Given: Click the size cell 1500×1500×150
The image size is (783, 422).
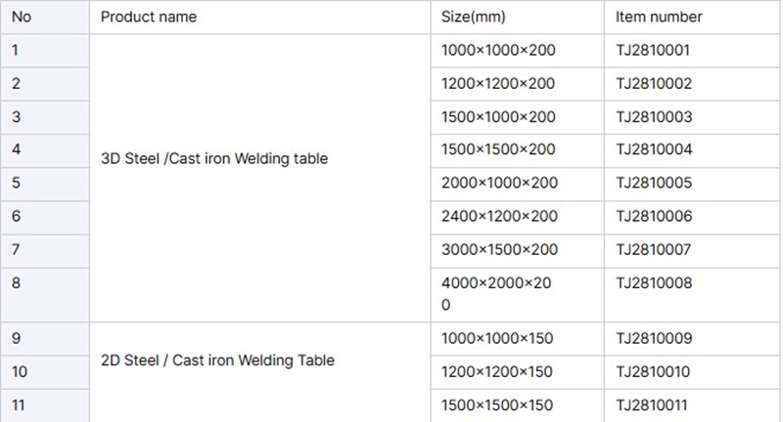Looking at the screenshot, I should 497,405.
